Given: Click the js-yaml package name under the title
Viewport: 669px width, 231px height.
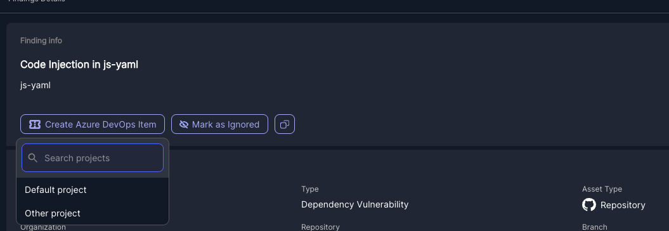Looking at the screenshot, I should pos(36,86).
